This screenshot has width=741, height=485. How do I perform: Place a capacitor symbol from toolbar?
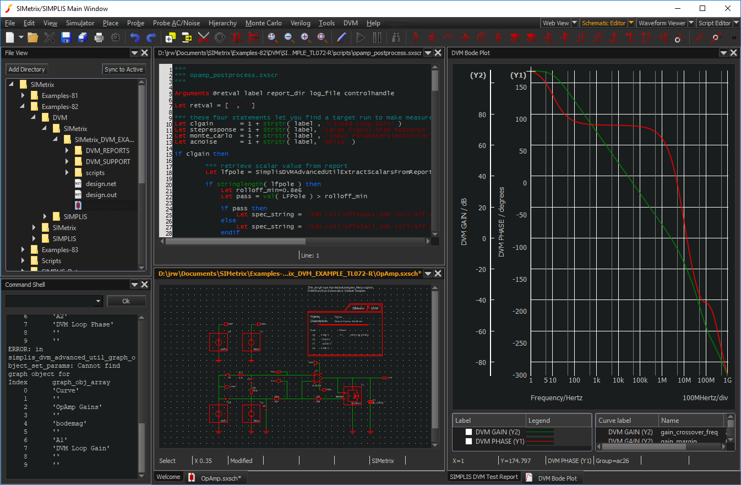point(432,37)
